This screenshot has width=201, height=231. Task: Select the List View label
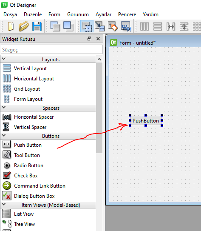[x=24, y=214]
